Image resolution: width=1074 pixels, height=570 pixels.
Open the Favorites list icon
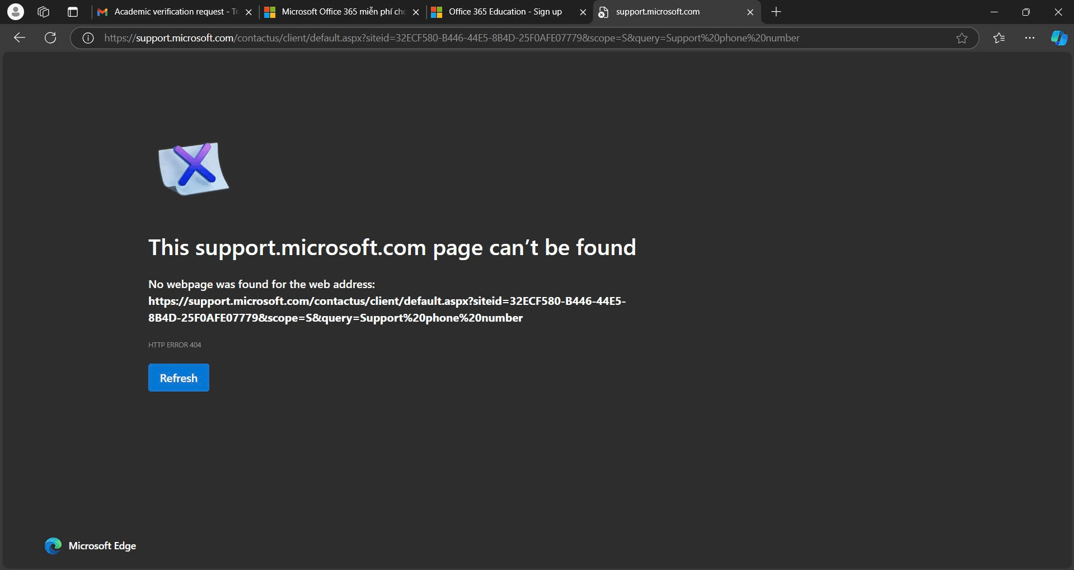point(999,38)
